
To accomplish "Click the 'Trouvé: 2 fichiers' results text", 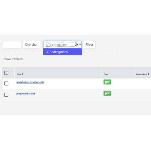I will 13,59.
